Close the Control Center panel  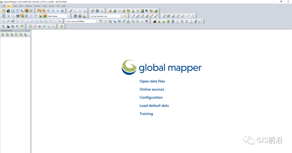pyautogui.click(x=29, y=30)
